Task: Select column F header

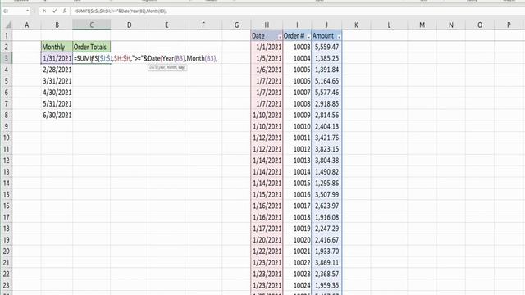Action: [203, 25]
